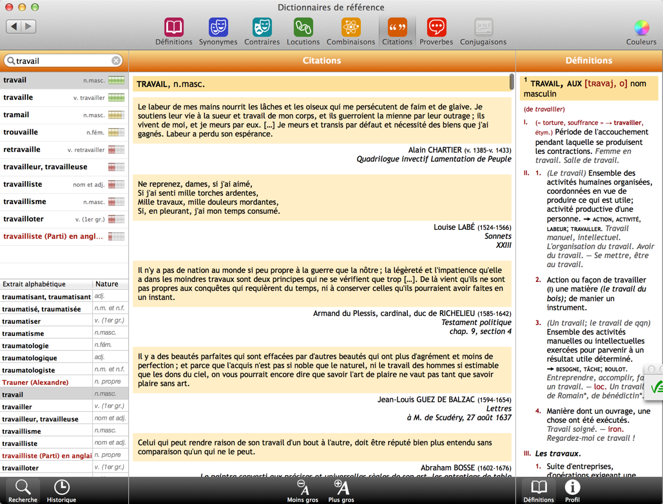
Task: Select travailloter in search results
Action: (x=64, y=219)
